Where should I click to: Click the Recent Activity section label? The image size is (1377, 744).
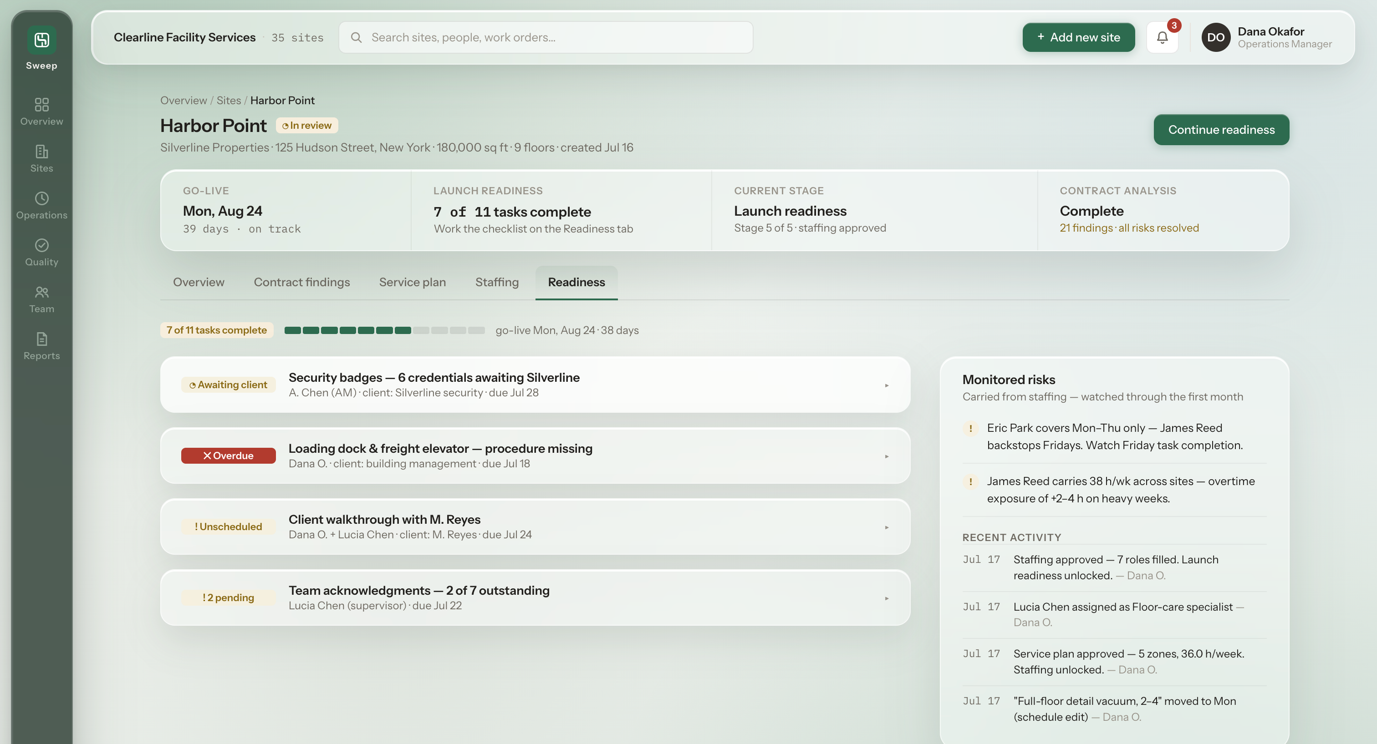tap(1011, 537)
